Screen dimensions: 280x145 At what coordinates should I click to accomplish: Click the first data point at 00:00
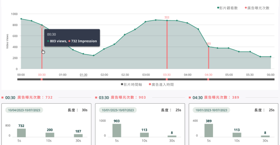(21, 19)
